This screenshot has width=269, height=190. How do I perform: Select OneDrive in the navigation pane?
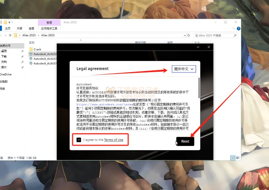[x=6, y=74]
